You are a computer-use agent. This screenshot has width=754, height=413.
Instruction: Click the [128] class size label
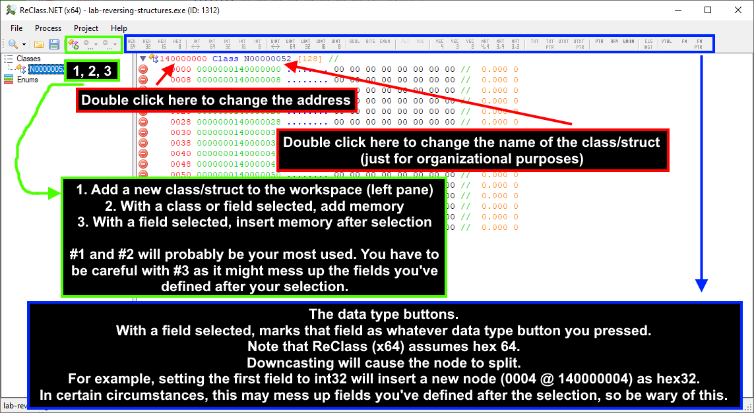pyautogui.click(x=311, y=59)
